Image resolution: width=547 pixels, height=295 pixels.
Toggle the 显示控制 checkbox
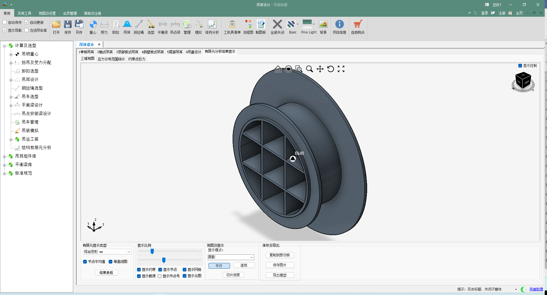pos(520,66)
